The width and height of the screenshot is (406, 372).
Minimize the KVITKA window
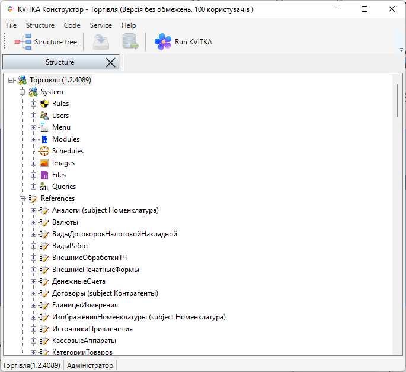coord(338,9)
